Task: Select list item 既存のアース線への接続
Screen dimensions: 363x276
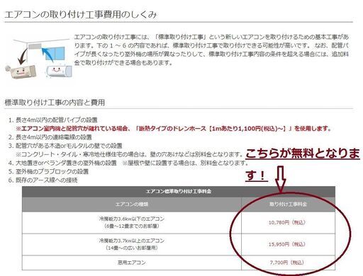Action: tap(47, 180)
